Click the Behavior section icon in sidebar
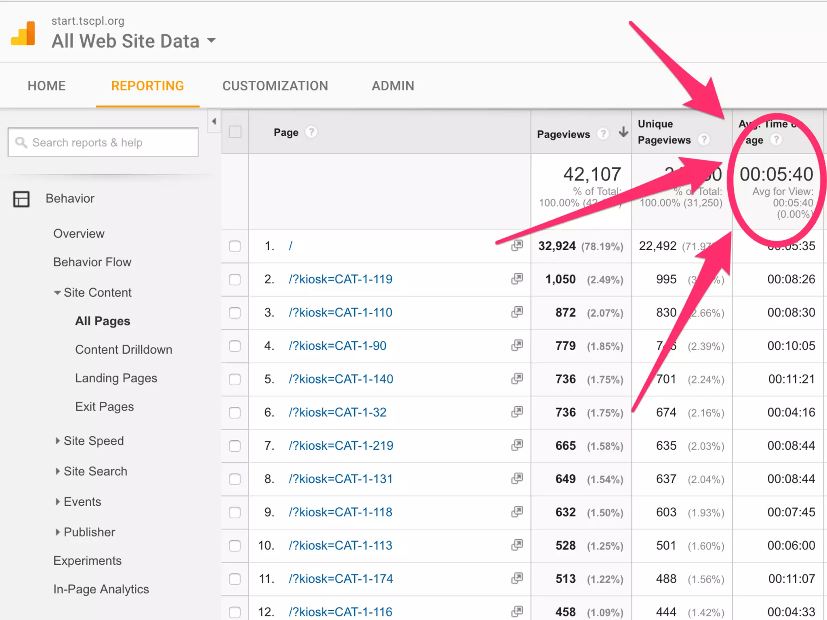827x620 pixels. click(21, 199)
